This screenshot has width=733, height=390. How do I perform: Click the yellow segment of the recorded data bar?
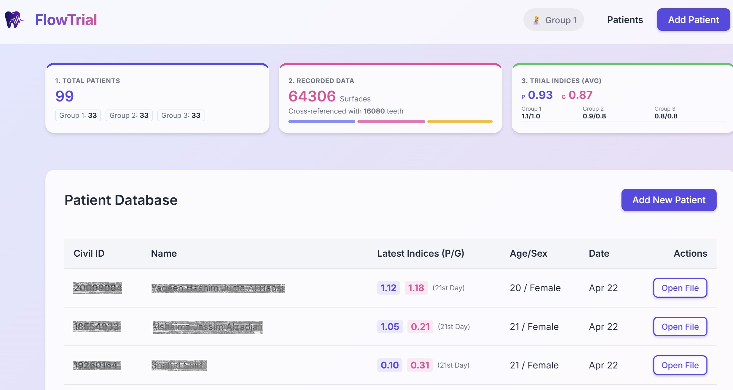460,122
